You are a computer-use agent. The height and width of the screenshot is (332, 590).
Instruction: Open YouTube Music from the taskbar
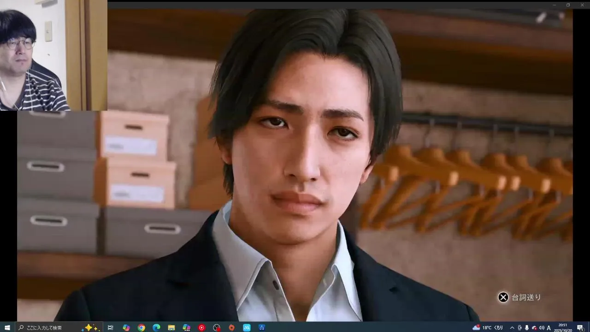(201, 327)
